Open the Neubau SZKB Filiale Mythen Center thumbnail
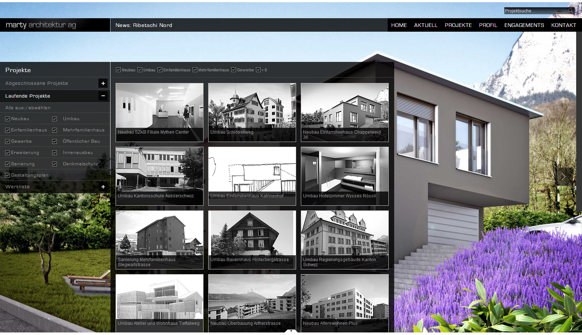Screen dimensions: 582x335 [159, 112]
